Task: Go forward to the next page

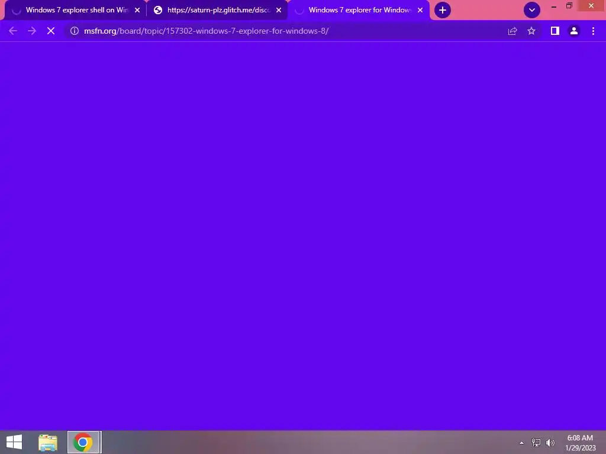Action: coord(32,31)
